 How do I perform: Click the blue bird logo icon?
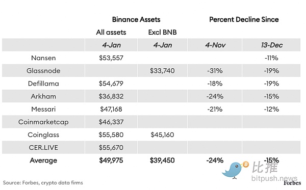[x=232, y=171]
